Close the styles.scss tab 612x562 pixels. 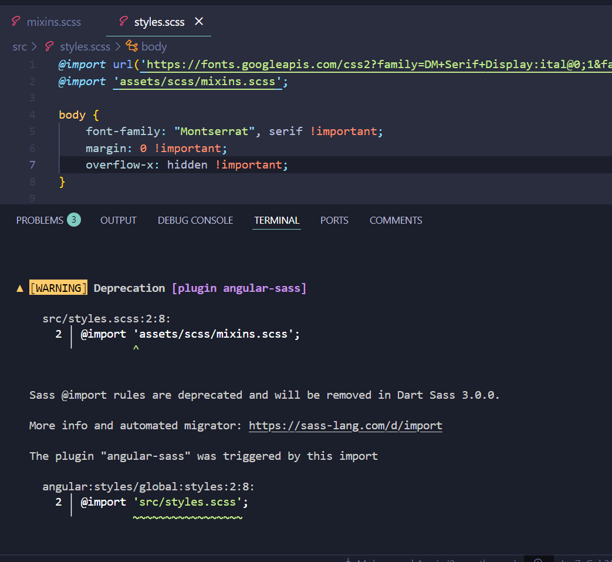(199, 22)
